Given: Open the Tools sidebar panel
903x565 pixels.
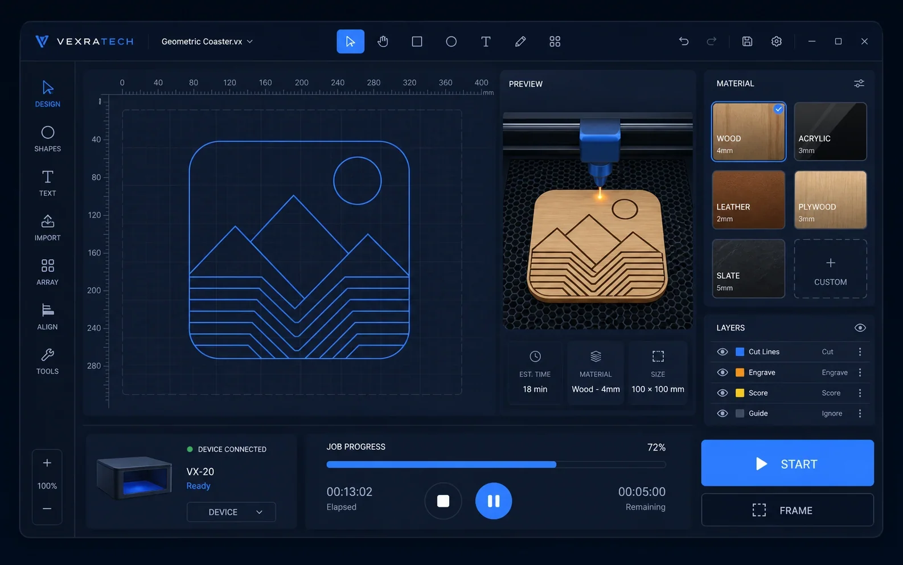Looking at the screenshot, I should [48, 362].
